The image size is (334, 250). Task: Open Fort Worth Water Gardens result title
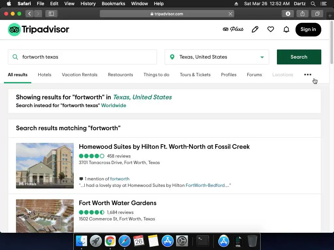pos(117,203)
